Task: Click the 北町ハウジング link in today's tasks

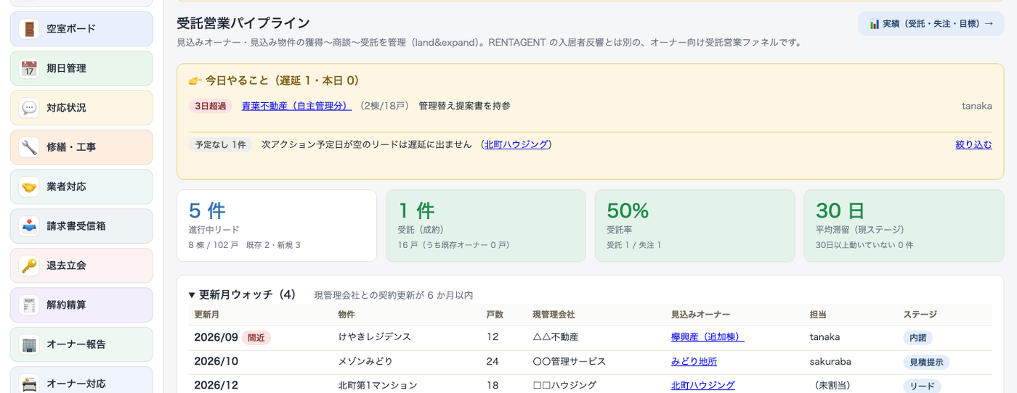Action: tap(516, 144)
